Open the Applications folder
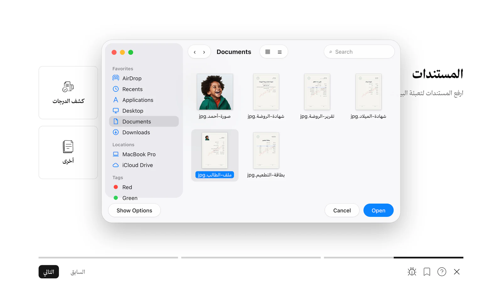Screen dimensions: 502x285 pyautogui.click(x=144, y=100)
